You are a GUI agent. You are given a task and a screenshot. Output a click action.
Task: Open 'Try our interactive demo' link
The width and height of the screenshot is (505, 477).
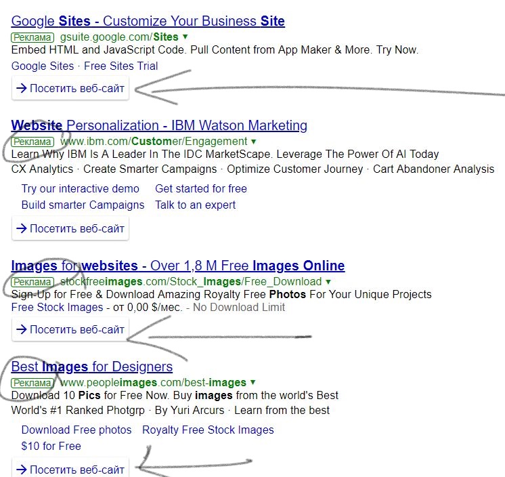[x=81, y=188]
